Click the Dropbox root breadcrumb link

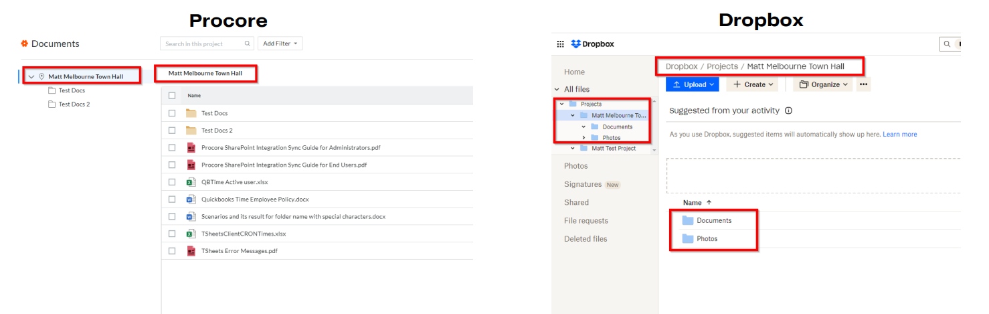[681, 66]
